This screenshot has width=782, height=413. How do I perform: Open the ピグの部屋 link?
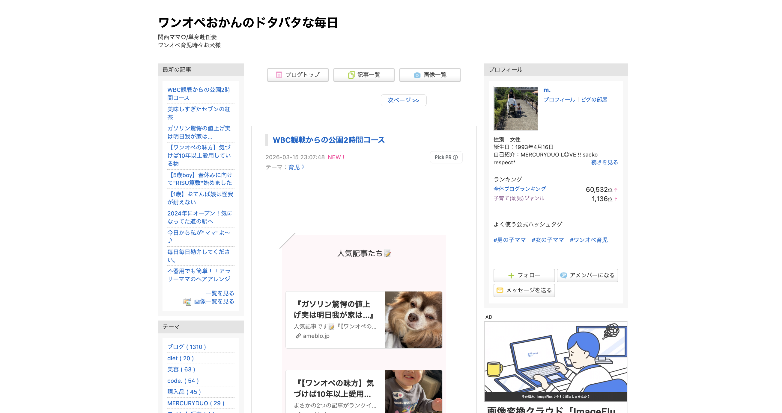594,100
